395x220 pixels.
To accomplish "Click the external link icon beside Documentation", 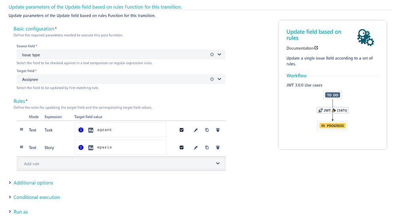I will [x=316, y=48].
